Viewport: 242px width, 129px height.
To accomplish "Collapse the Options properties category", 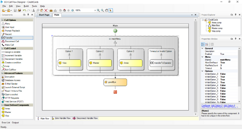I will pyautogui.click(x=202, y=71).
